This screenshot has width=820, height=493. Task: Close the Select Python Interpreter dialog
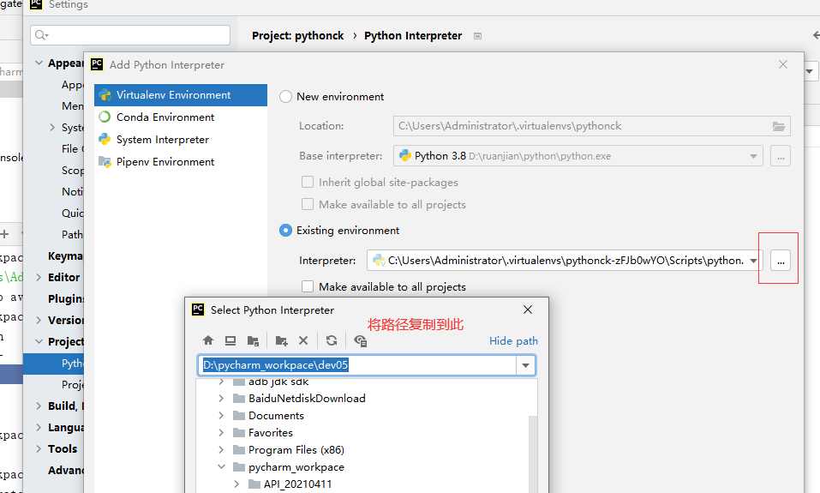[x=528, y=310]
